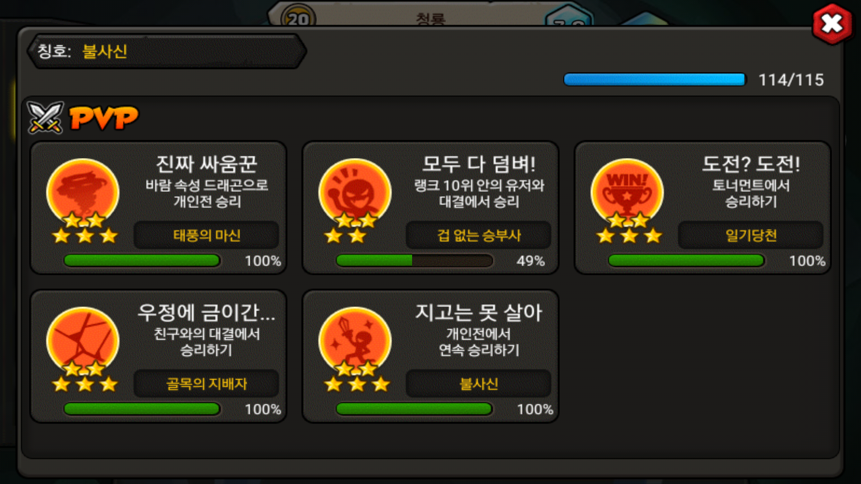Click the angry face achievement badge
This screenshot has height=484, width=861.
click(x=355, y=193)
